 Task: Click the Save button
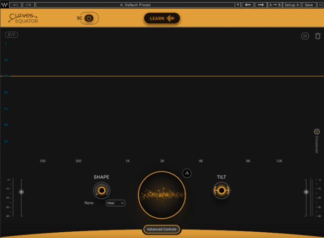[x=309, y=5]
